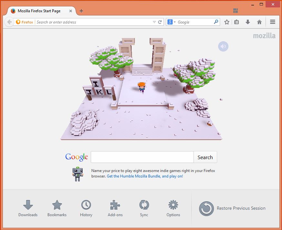Open the Downloads shortcut on start page
This screenshot has width=282, height=230.
(x=28, y=208)
